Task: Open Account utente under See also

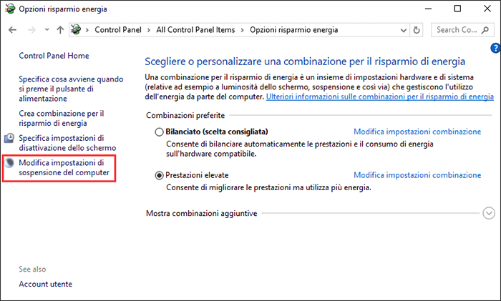Action: coord(45,284)
